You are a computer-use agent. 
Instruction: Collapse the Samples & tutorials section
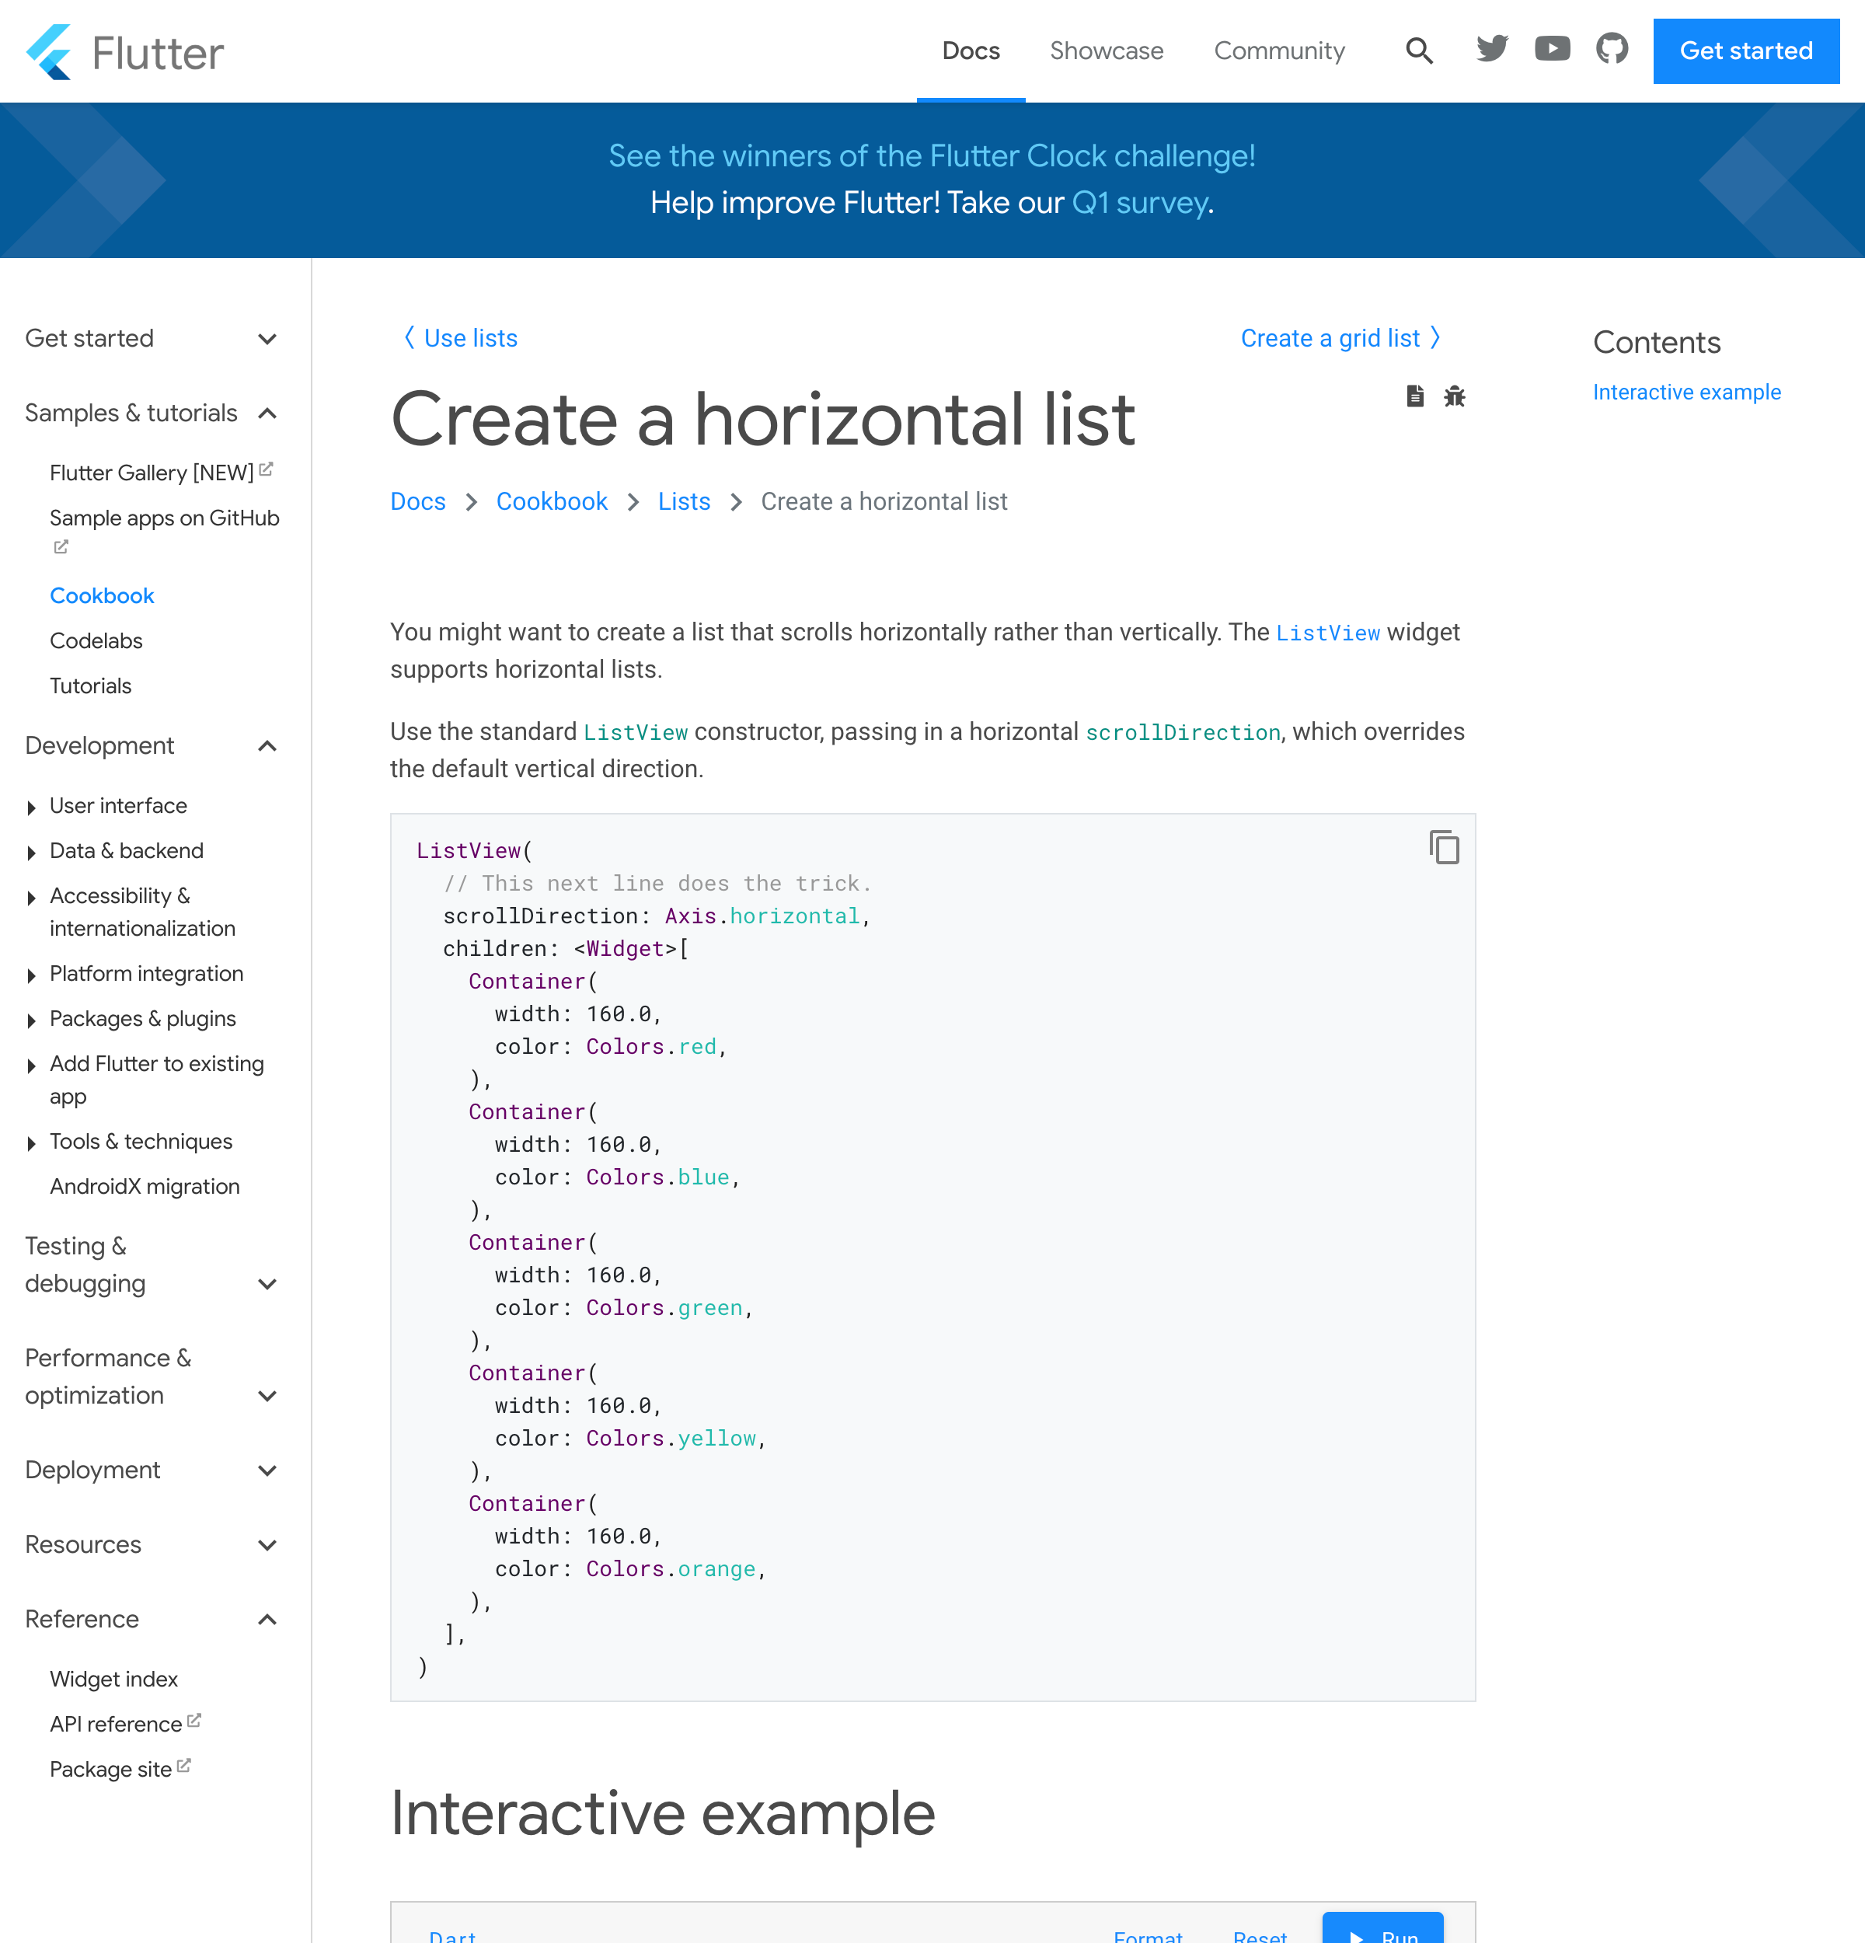tap(151, 413)
